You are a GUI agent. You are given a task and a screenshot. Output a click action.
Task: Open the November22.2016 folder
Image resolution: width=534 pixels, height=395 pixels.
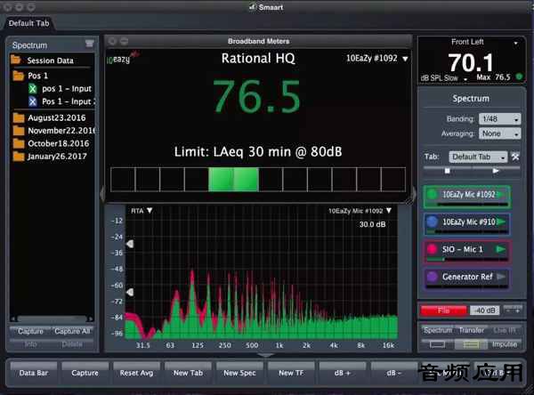[53, 131]
